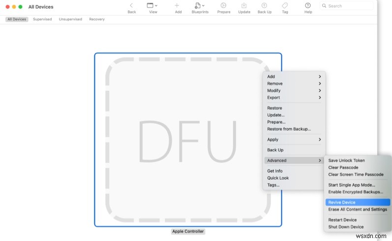This screenshot has height=241, width=392.
Task: Choose Restore from Backup... menu entry
Action: [289, 129]
